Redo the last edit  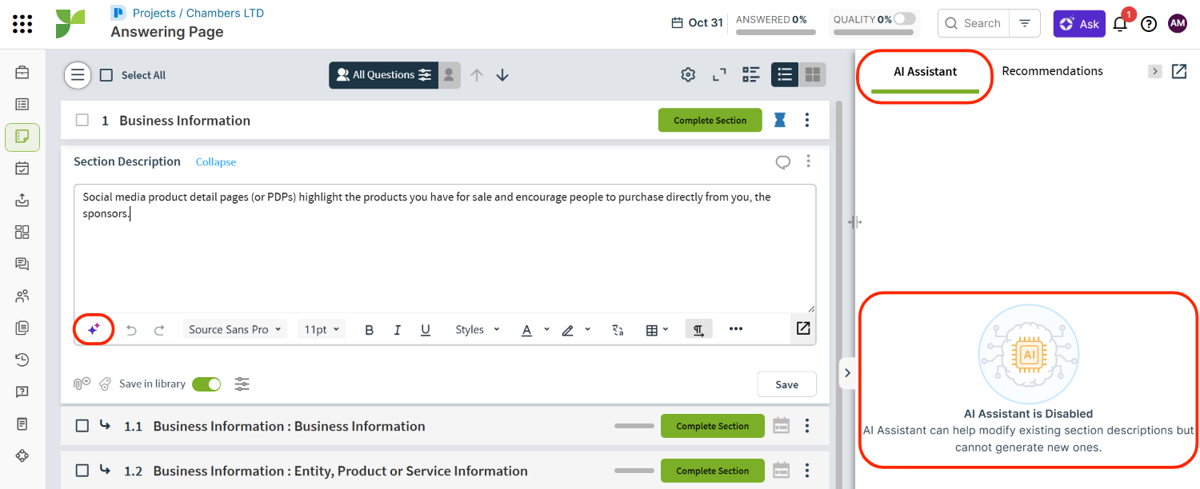pos(159,330)
